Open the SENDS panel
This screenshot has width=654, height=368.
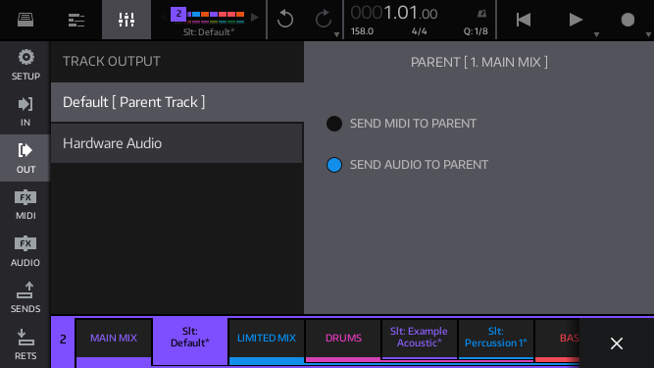click(x=25, y=297)
